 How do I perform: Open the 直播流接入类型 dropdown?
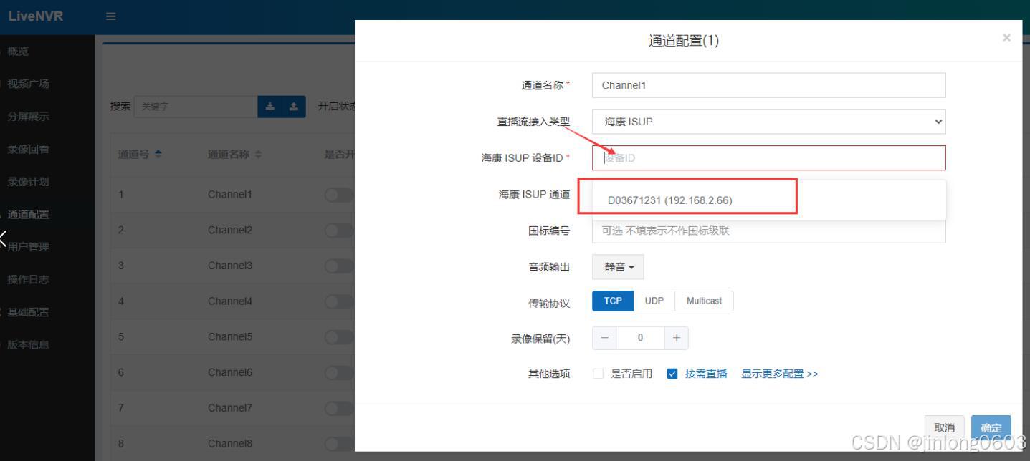coord(768,121)
